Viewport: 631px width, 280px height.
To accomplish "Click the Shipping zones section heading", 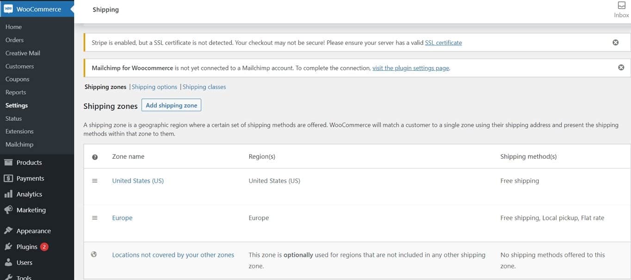I will 111,106.
